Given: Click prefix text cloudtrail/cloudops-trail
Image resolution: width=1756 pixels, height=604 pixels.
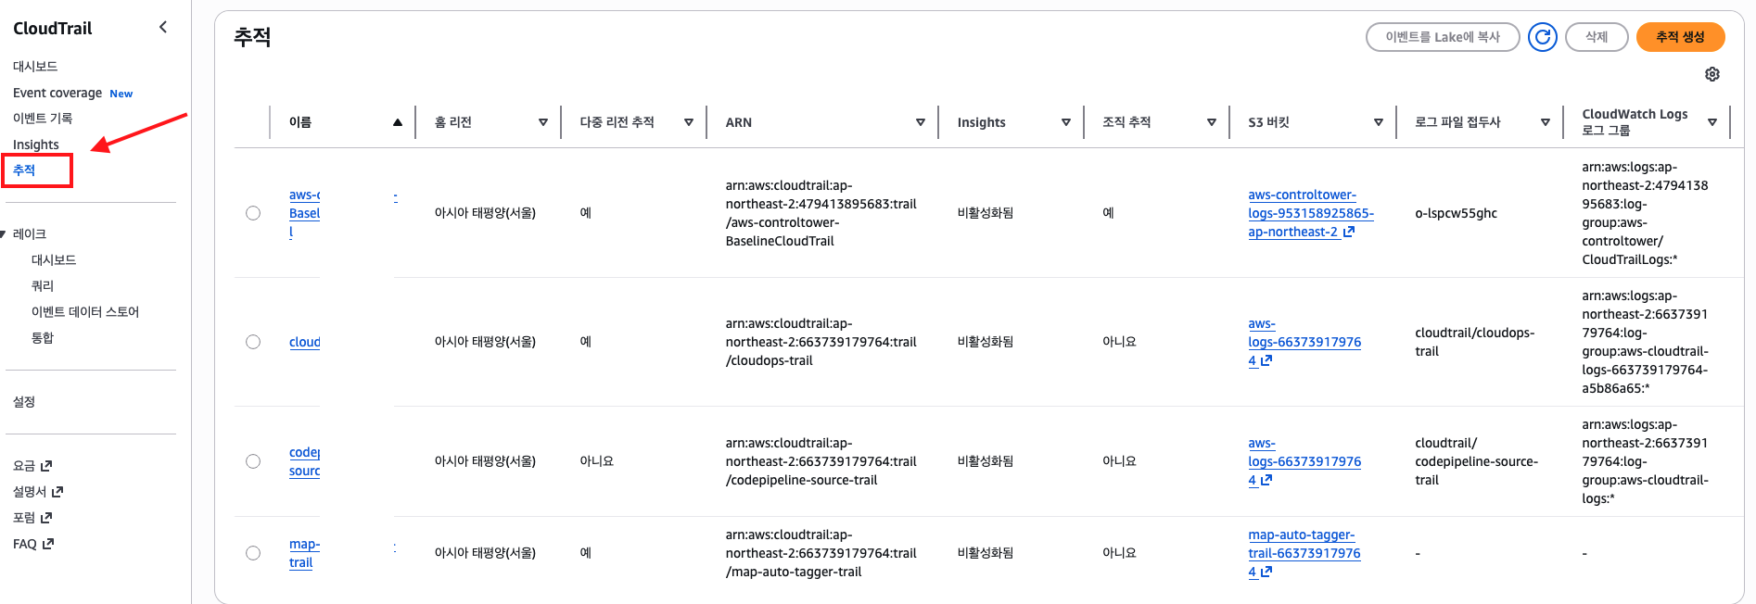Looking at the screenshot, I should point(1474,342).
